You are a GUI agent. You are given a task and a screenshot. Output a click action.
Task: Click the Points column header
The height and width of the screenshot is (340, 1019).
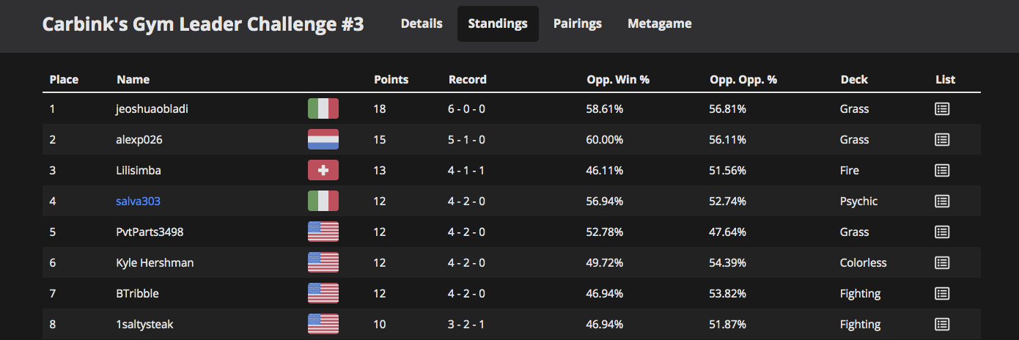pyautogui.click(x=391, y=79)
